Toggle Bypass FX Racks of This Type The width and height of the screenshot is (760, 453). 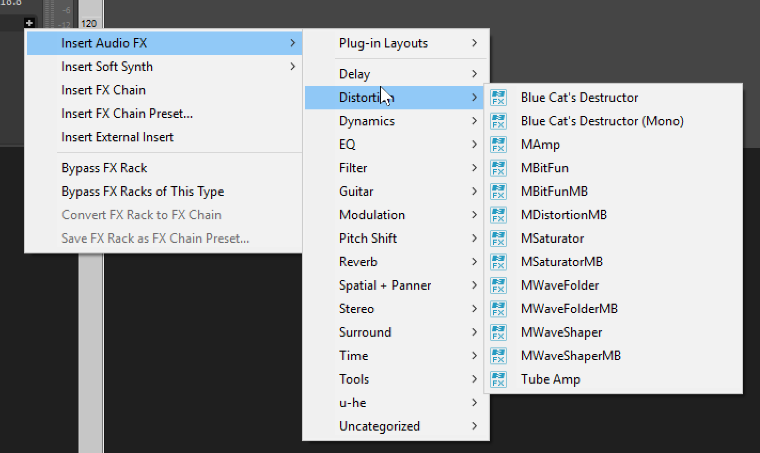click(142, 191)
